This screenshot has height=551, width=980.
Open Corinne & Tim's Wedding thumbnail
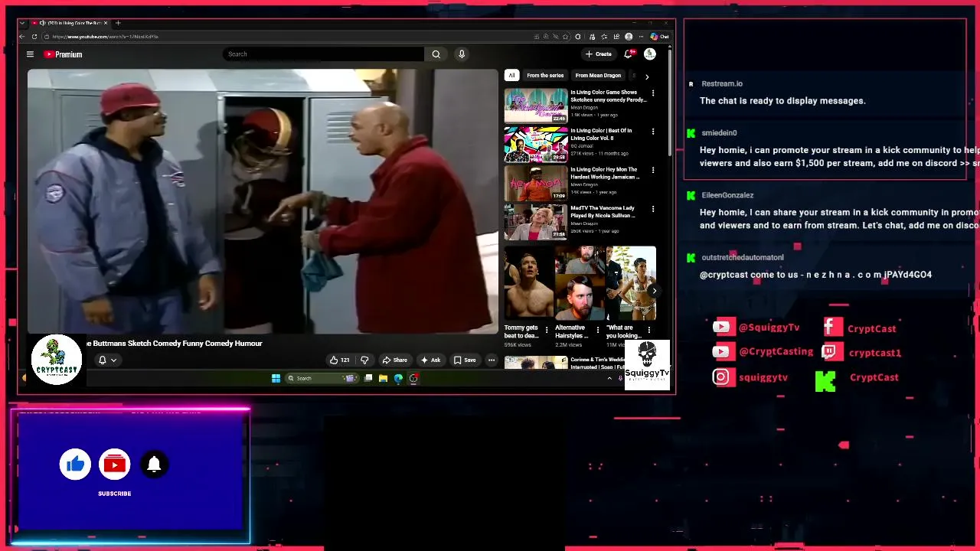coord(536,363)
